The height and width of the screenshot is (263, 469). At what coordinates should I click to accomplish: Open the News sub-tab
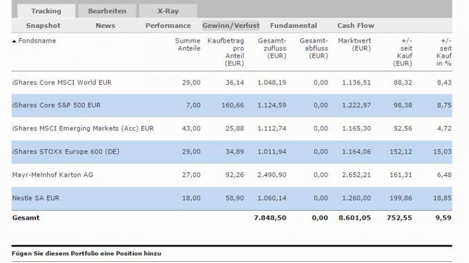tap(105, 26)
